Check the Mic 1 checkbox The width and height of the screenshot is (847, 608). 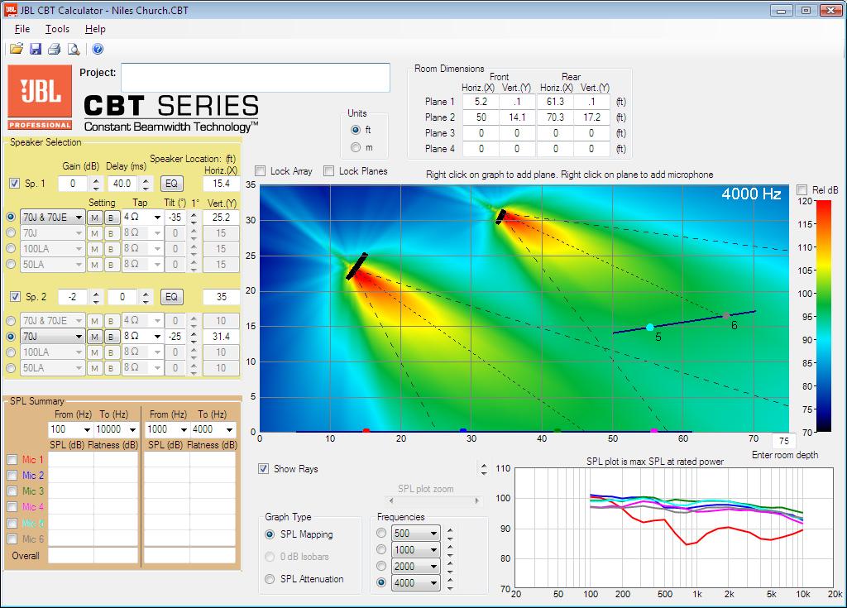tap(12, 459)
